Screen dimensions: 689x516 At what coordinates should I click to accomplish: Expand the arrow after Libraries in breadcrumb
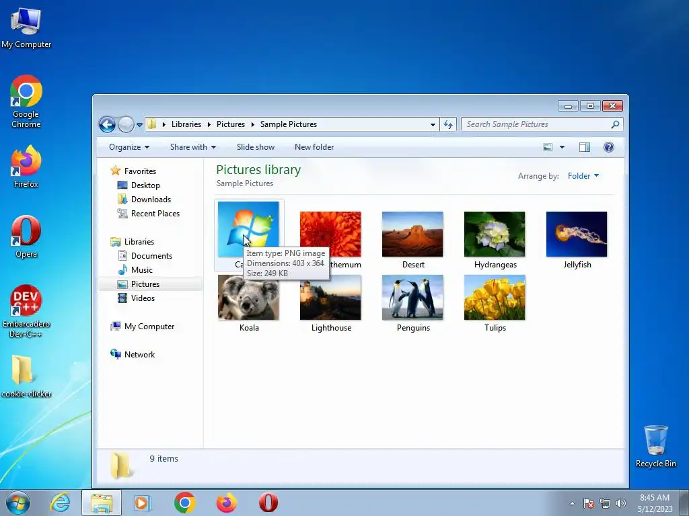(209, 124)
